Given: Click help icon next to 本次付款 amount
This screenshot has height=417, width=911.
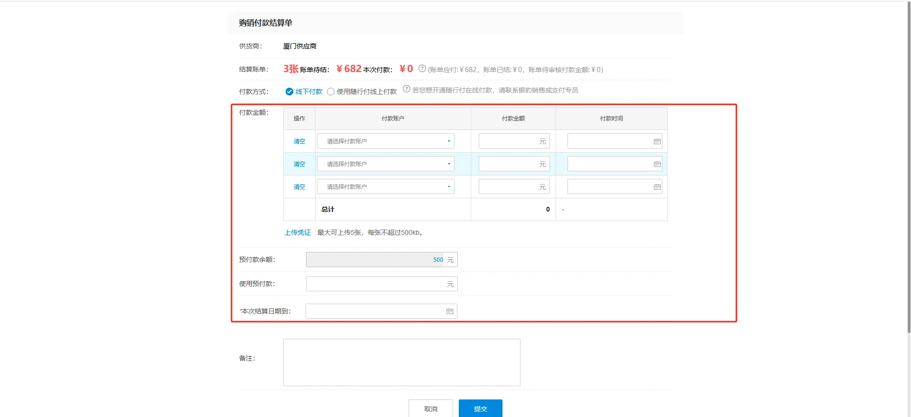Looking at the screenshot, I should click(x=422, y=69).
